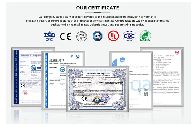Image resolution: width=196 pixels, height=127 pixels.
Task: Click the line starting 'index and quality of our products'
Action: click(x=97, y=21)
